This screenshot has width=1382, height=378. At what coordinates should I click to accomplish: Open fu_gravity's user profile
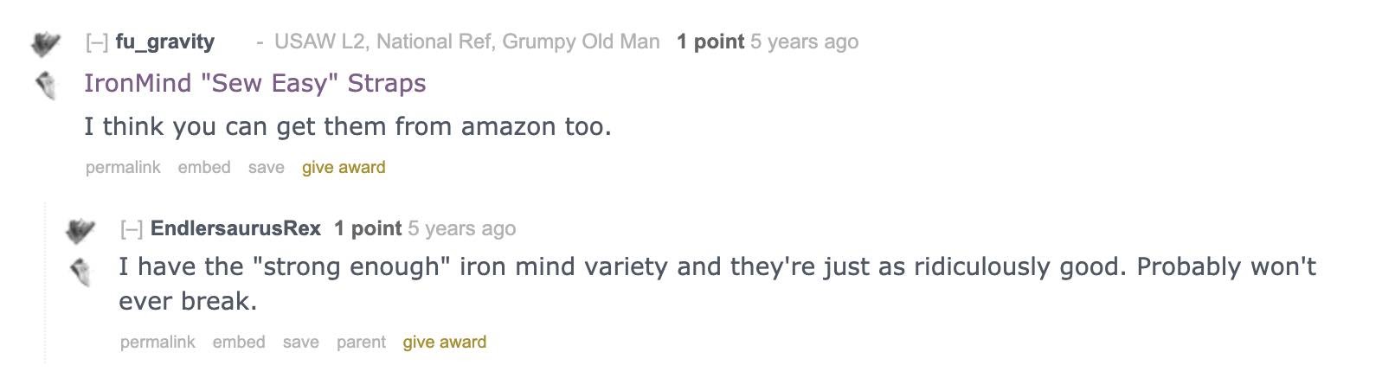[x=164, y=42]
